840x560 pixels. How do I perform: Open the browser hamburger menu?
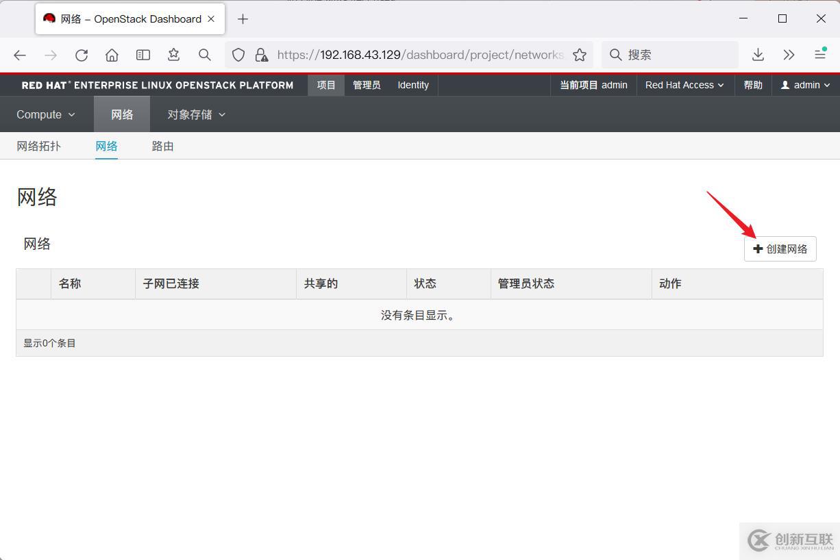(x=819, y=55)
